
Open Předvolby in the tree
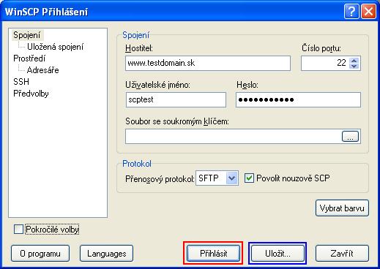pyautogui.click(x=31, y=94)
